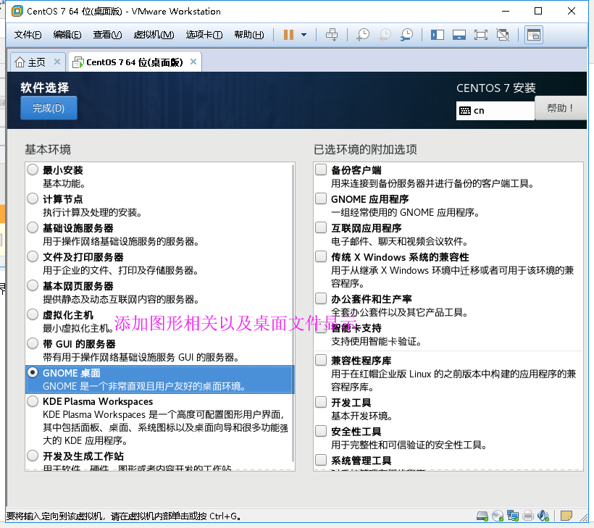Viewport: 594px width, 528px height.
Task: Show the console view icon
Action: [x=534, y=35]
